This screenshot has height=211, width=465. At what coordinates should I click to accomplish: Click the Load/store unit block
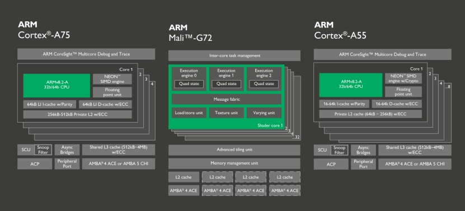189,112
